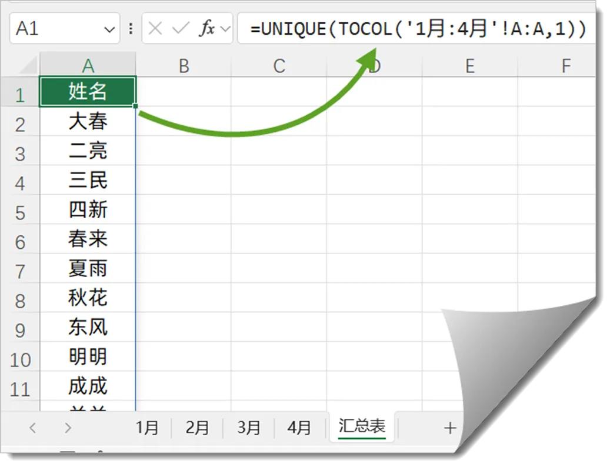Click the previous sheet navigation arrow
Viewport: 610px width, 467px height.
point(33,428)
